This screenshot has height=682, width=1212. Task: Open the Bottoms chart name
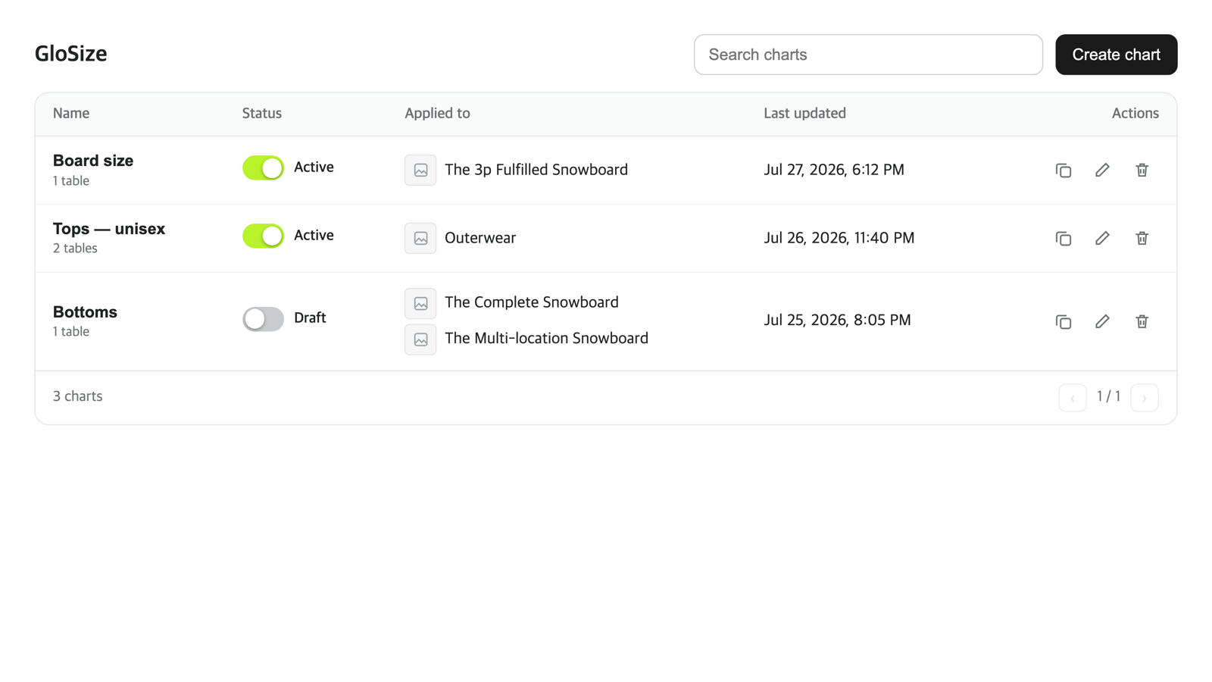pyautogui.click(x=85, y=312)
